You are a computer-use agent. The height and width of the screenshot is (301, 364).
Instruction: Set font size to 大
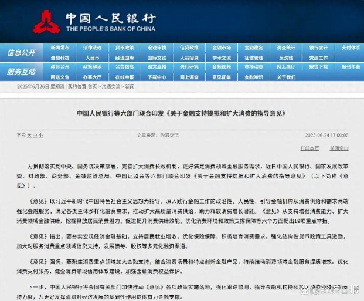29,135
